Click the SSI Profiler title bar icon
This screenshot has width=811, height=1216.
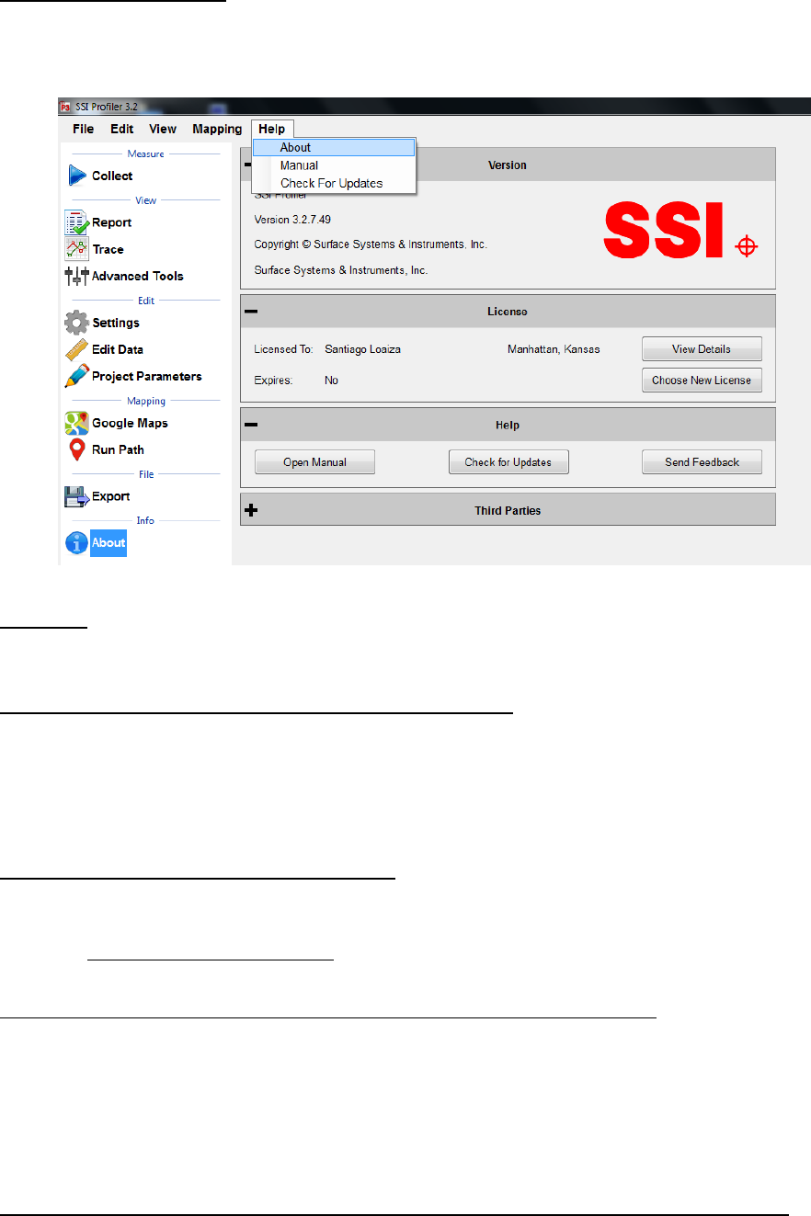(65, 105)
